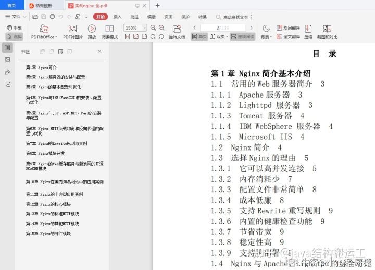Start slideshow with 播放 button

tap(92, 32)
